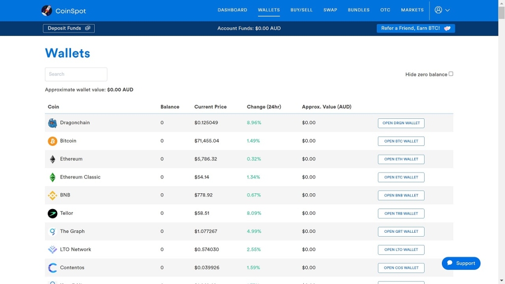Click The Graph coin icon

pyautogui.click(x=52, y=232)
